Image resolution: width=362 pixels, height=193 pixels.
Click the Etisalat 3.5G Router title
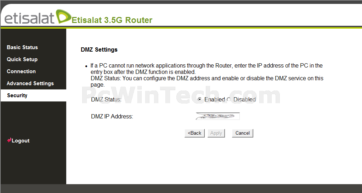(112, 20)
